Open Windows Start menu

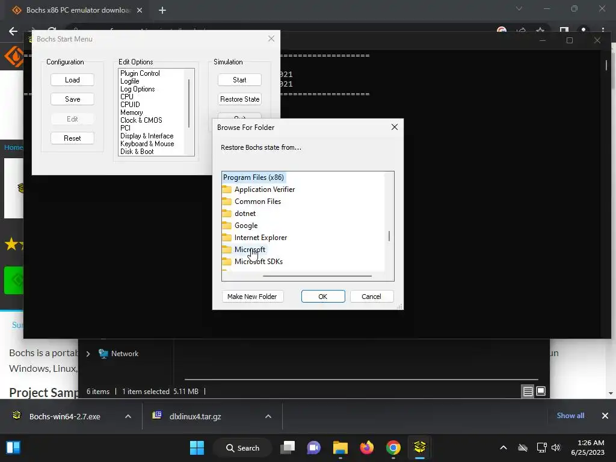[x=197, y=448]
